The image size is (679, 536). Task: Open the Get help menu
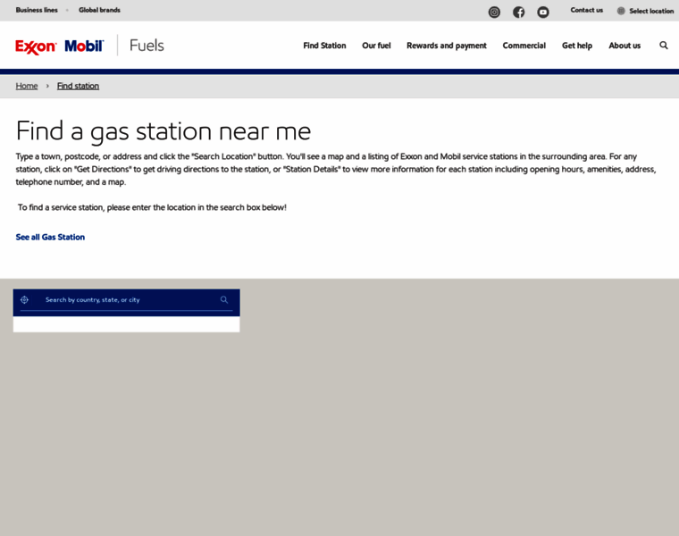577,46
